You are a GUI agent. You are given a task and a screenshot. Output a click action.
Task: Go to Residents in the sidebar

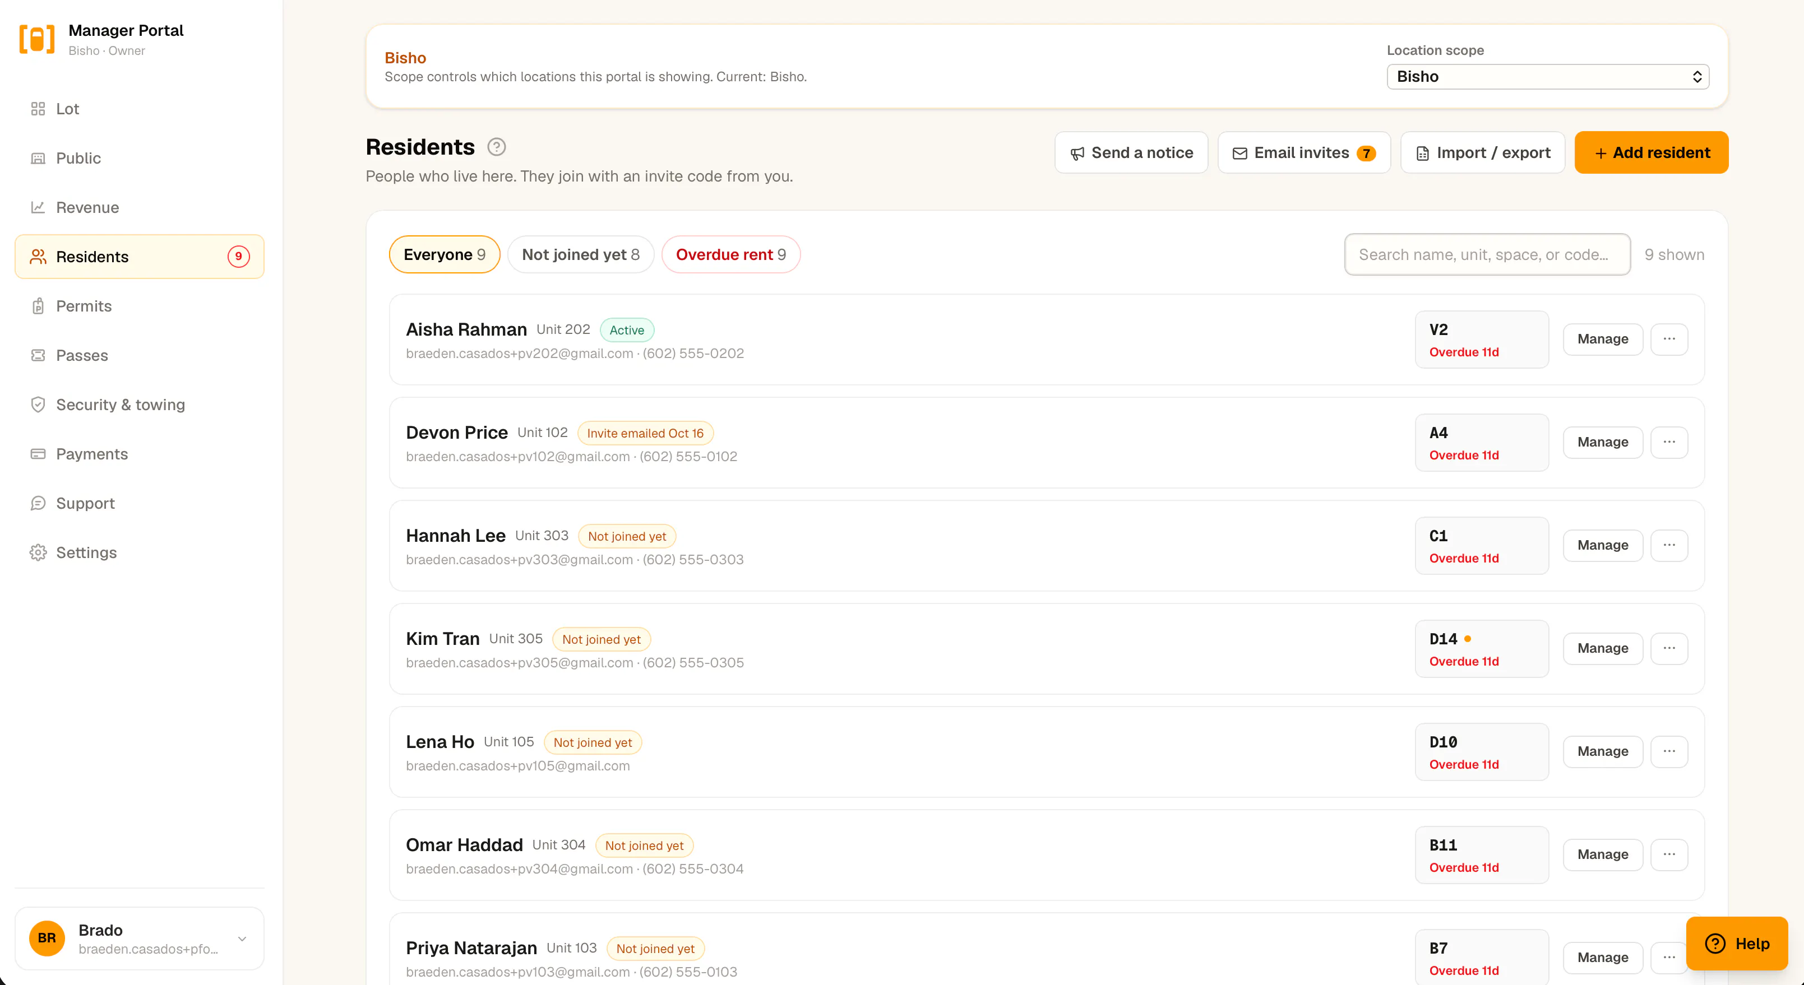(140, 256)
